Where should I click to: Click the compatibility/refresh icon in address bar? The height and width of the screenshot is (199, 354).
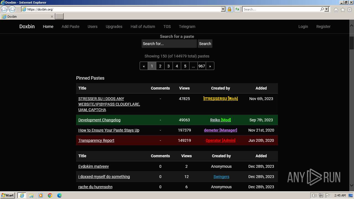pos(237,9)
